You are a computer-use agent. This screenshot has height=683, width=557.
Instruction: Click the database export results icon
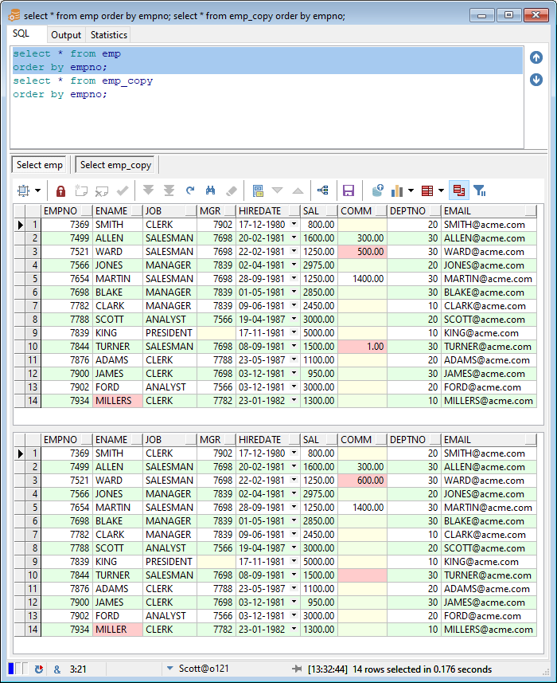[x=377, y=190]
